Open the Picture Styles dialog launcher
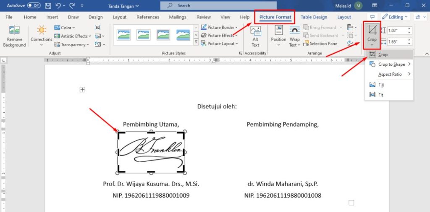Viewport: 430px width, 212px height. coord(241,53)
